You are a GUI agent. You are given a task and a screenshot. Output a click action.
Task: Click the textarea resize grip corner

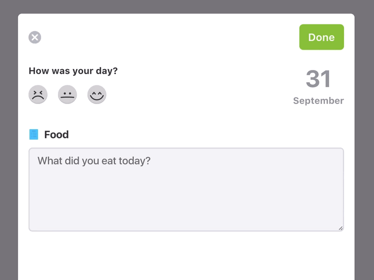pyautogui.click(x=341, y=227)
